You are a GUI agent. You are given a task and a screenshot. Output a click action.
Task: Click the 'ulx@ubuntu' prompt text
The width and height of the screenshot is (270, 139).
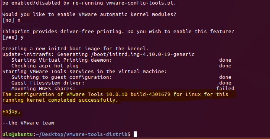(18, 134)
